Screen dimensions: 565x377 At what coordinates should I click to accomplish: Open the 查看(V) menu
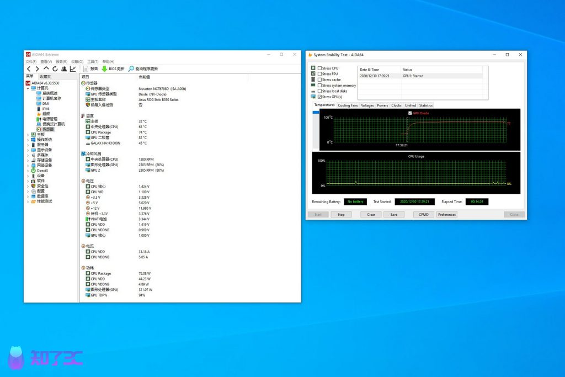(46, 62)
